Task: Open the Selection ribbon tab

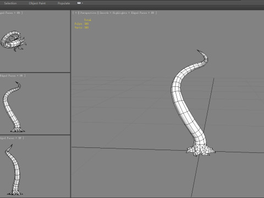Action: (x=10, y=3)
